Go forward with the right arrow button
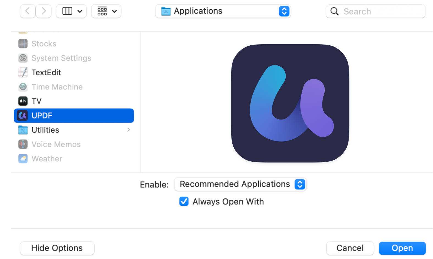Viewport: 433px width, 259px height. pyautogui.click(x=43, y=11)
